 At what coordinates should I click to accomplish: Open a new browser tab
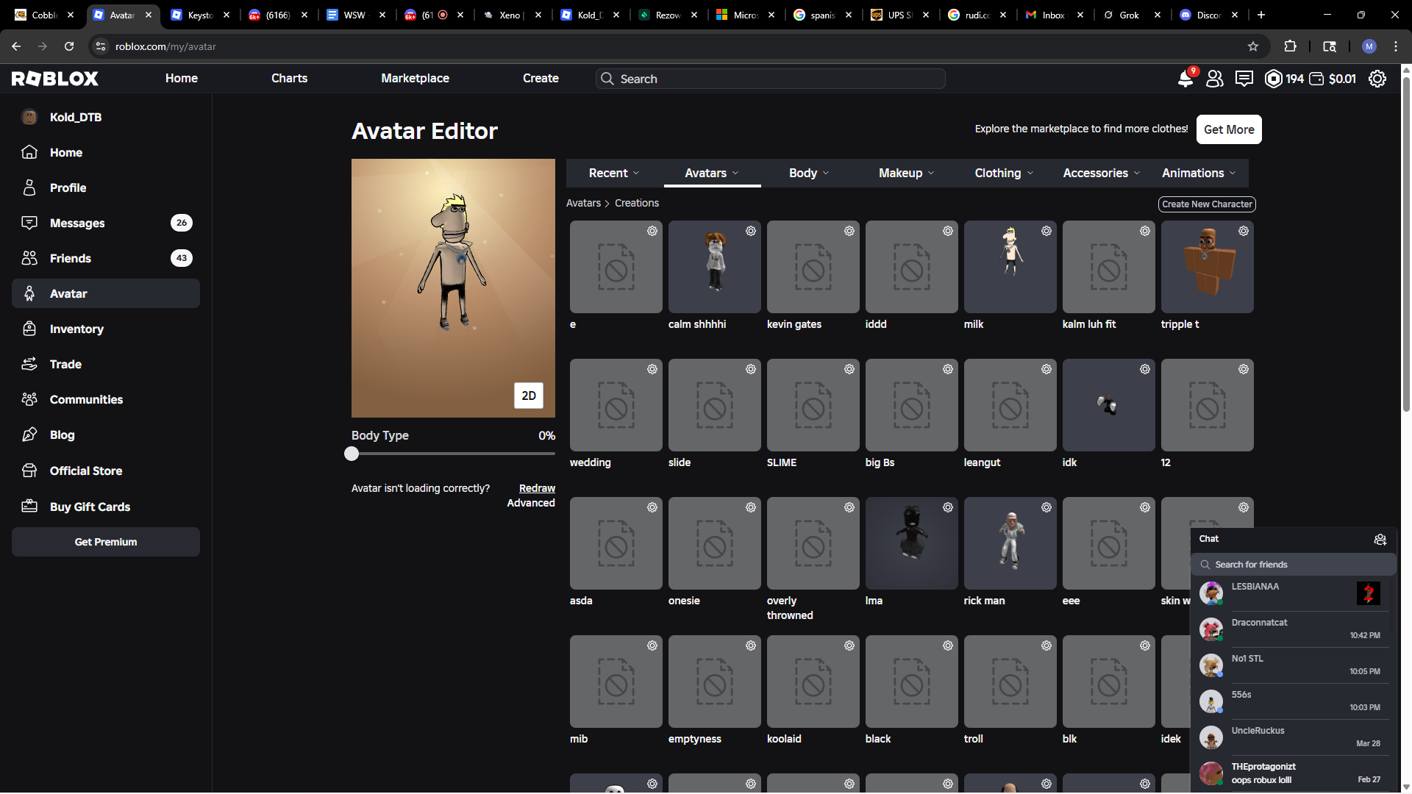coord(1261,15)
